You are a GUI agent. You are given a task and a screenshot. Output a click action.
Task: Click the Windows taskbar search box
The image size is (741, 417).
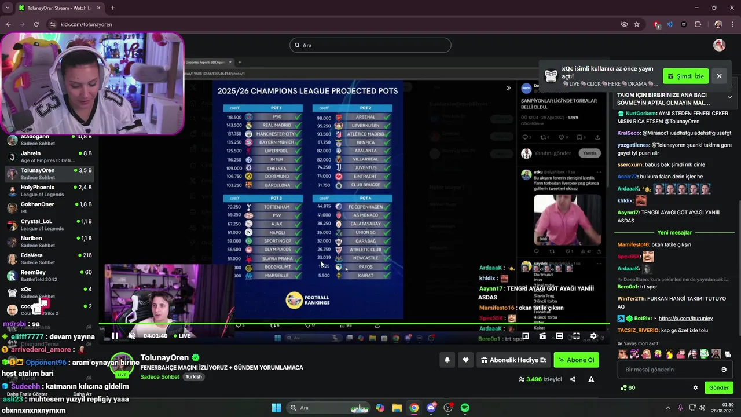pyautogui.click(x=327, y=408)
